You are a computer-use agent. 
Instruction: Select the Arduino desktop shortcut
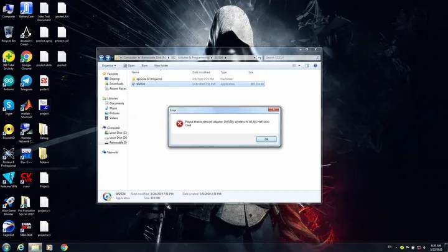point(9,83)
